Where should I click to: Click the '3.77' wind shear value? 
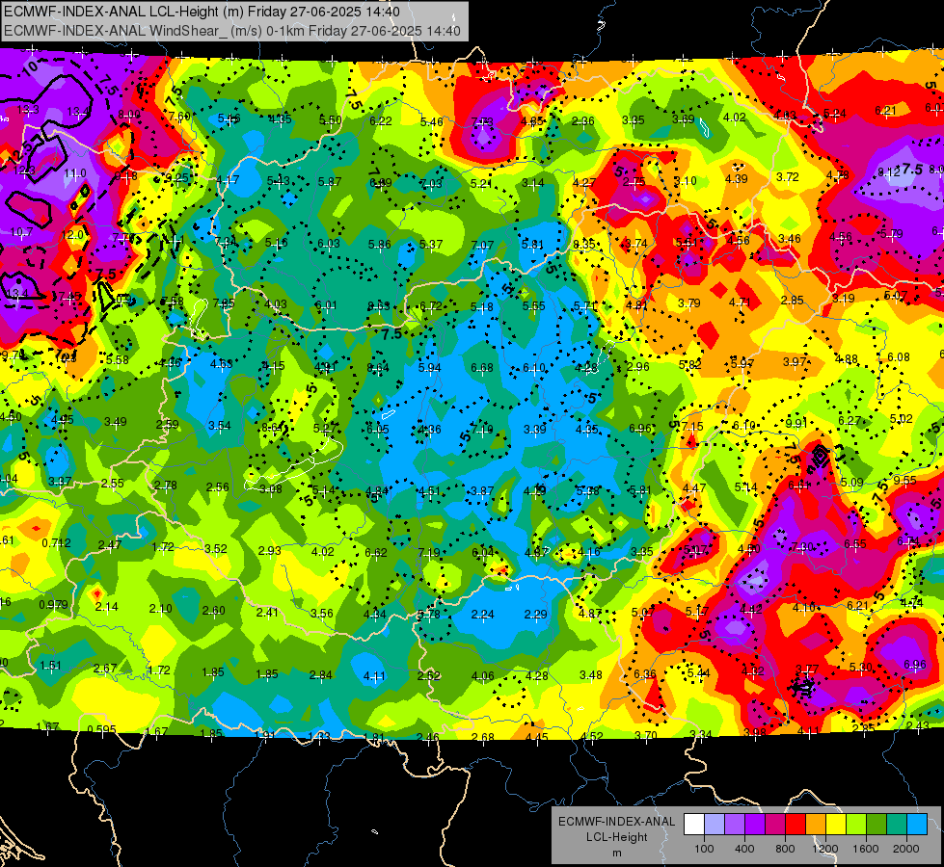pyautogui.click(x=807, y=670)
